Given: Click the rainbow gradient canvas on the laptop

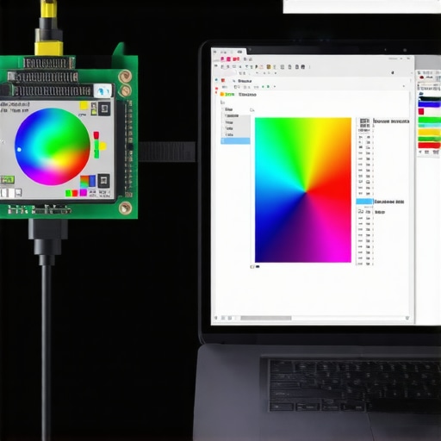Looking at the screenshot, I should tap(303, 189).
